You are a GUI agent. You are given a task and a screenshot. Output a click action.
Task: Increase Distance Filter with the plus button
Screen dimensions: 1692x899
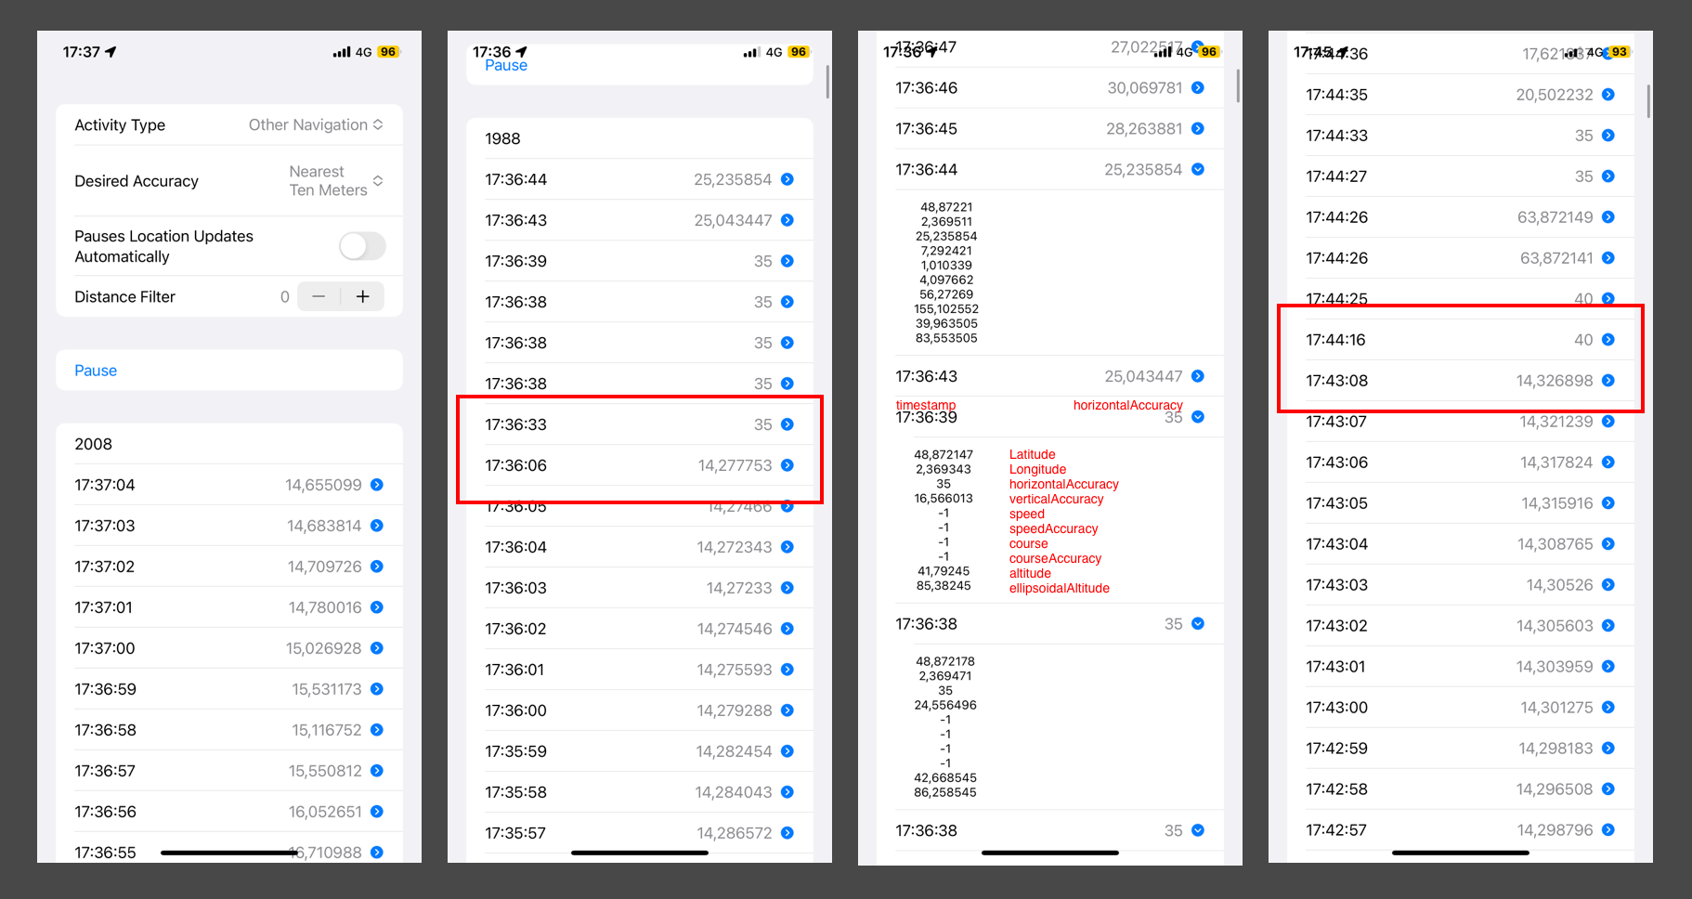pos(362,296)
